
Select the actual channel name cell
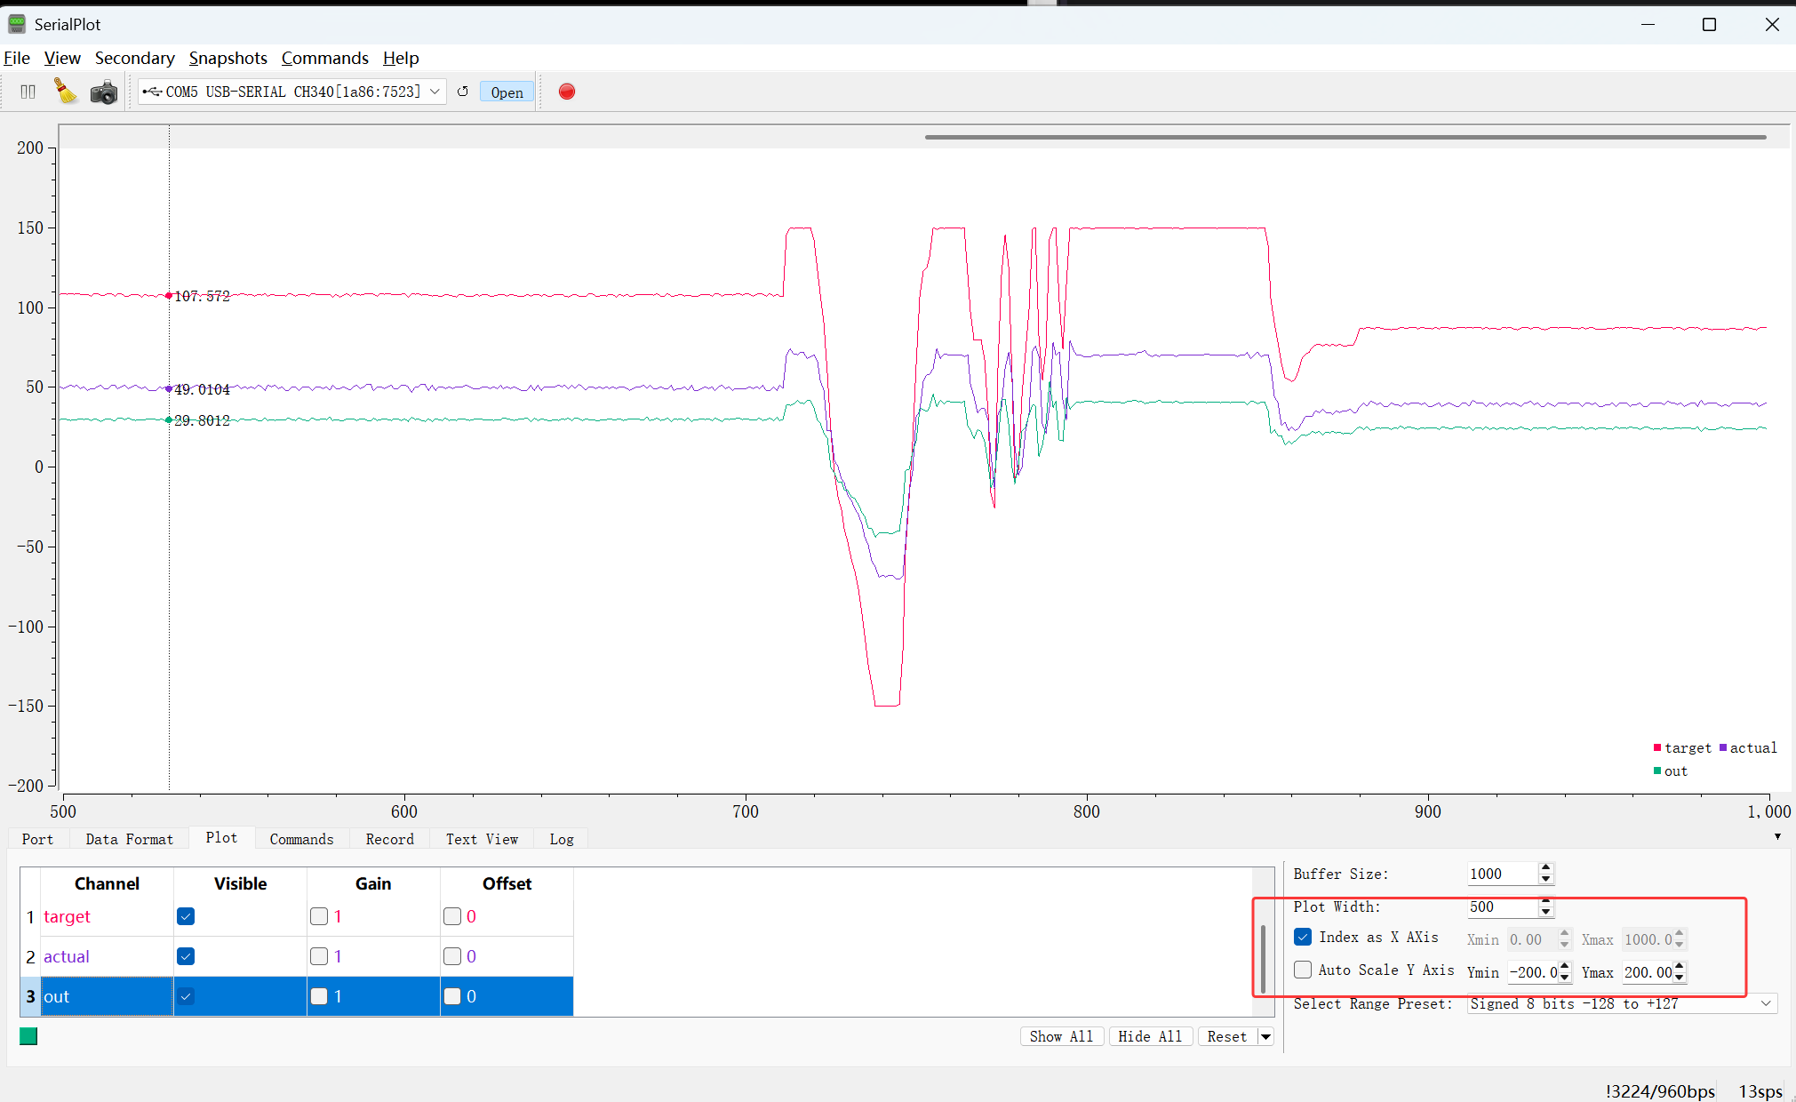pyautogui.click(x=107, y=956)
